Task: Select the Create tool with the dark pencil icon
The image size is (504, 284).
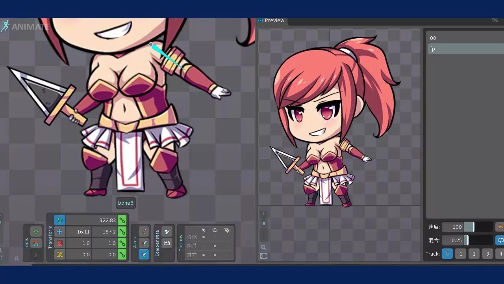Action: [36, 254]
